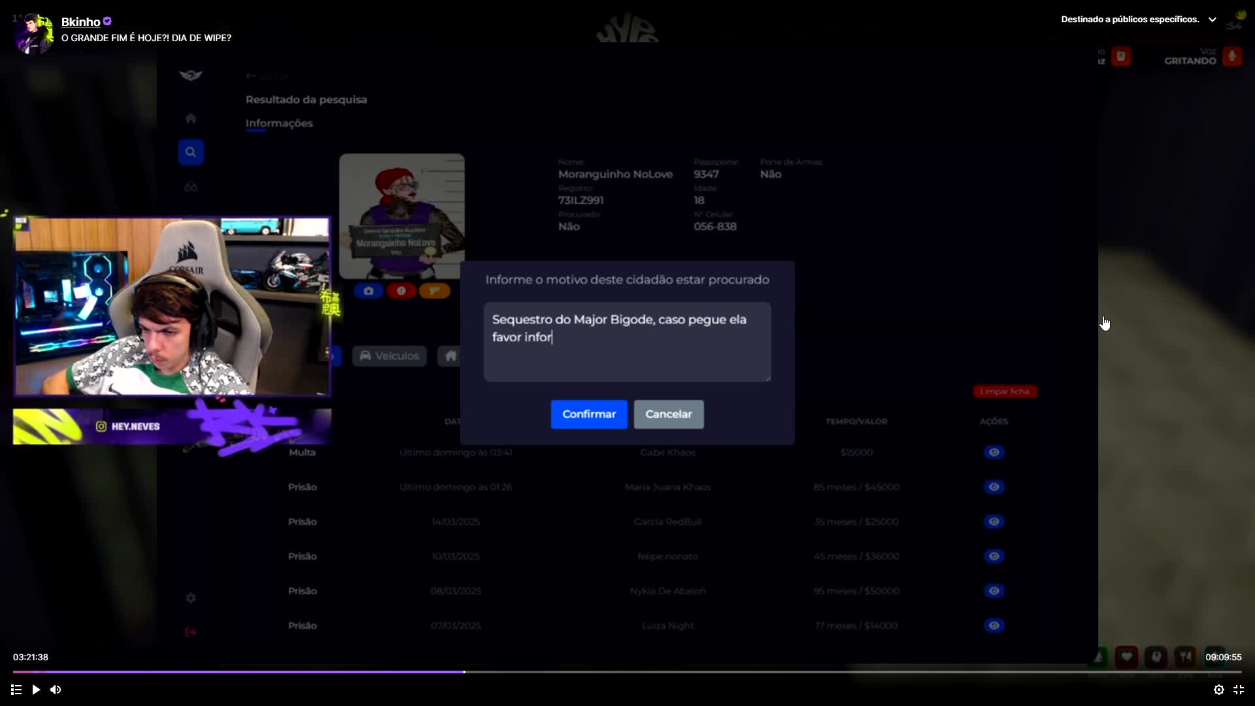Image resolution: width=1255 pixels, height=706 pixels.
Task: Click the blue camera icon under the mugshot
Action: tap(369, 291)
